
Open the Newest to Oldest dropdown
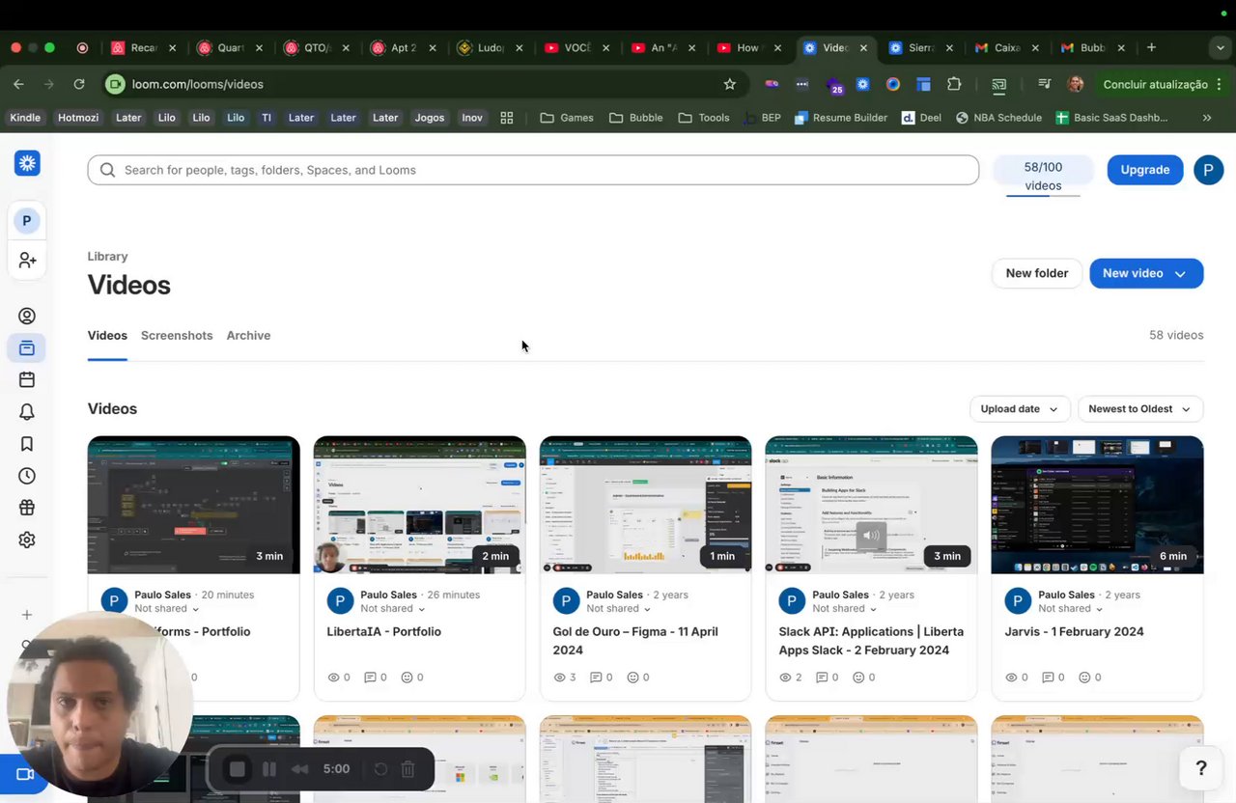[x=1140, y=409]
